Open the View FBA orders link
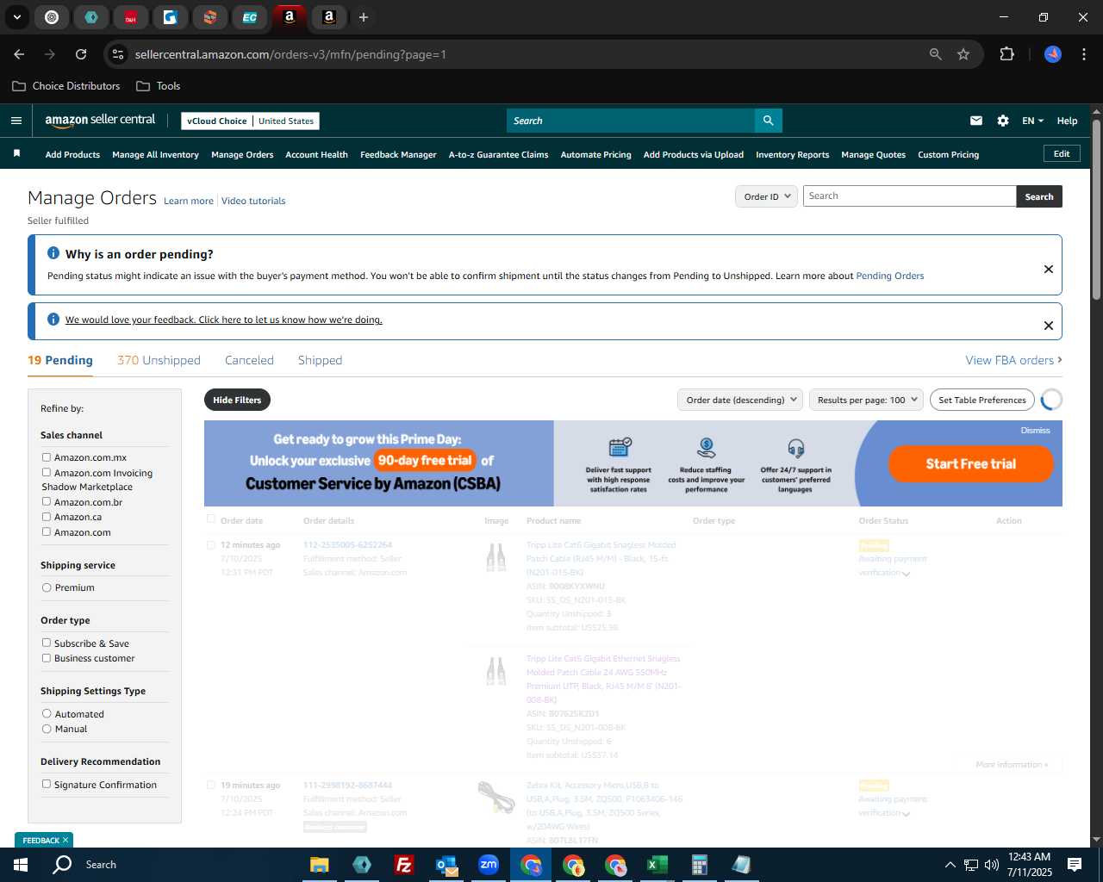 (x=1013, y=360)
